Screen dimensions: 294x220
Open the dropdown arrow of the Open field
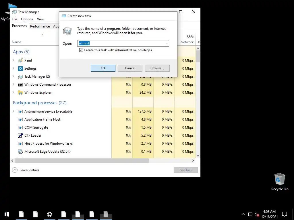[x=166, y=44]
